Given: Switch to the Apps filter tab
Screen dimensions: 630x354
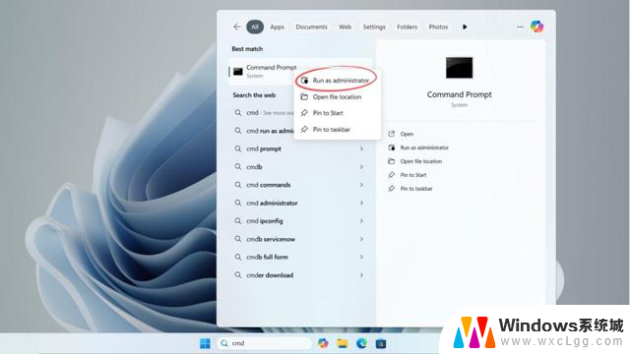Looking at the screenshot, I should point(277,27).
